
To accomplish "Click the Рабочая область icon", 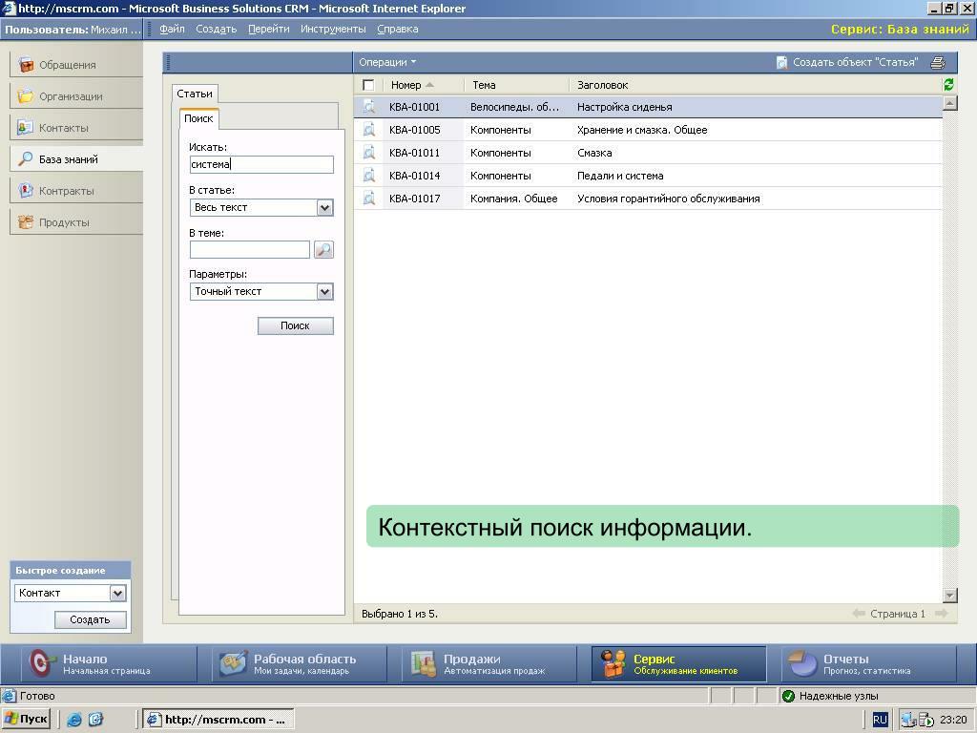I will pos(233,664).
